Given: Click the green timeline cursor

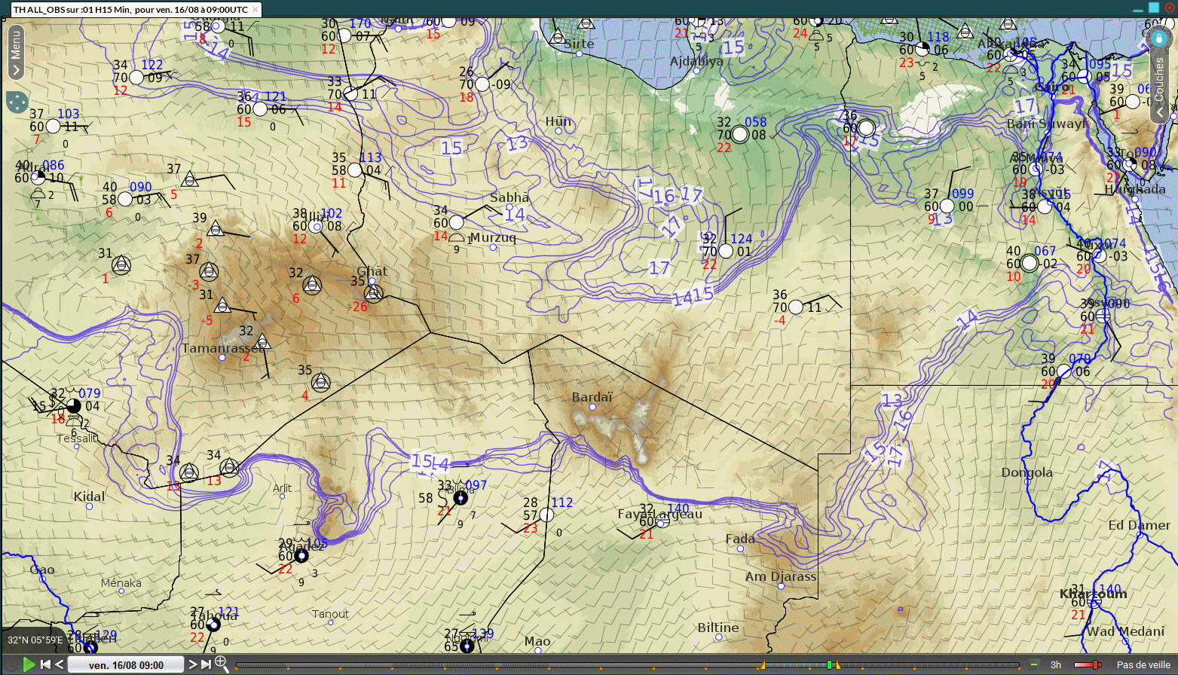Looking at the screenshot, I should pyautogui.click(x=829, y=665).
